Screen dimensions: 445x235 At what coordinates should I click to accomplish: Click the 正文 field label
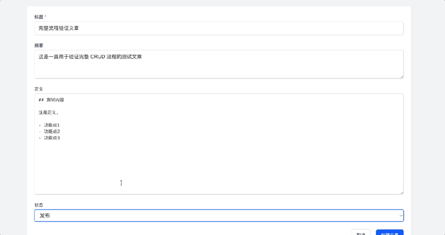pos(39,89)
